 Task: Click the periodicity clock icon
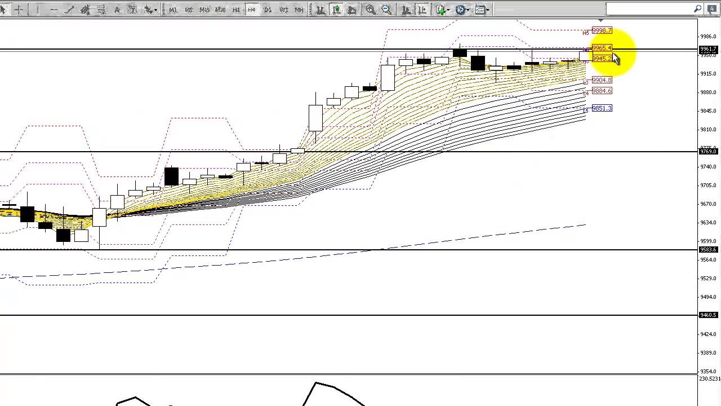pyautogui.click(x=460, y=10)
